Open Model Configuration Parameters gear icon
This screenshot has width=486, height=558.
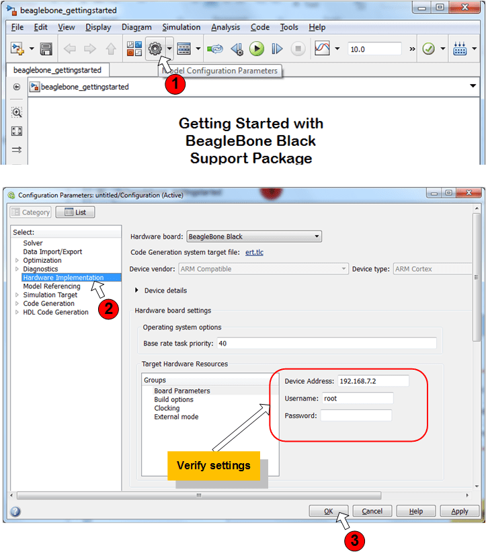tap(155, 49)
